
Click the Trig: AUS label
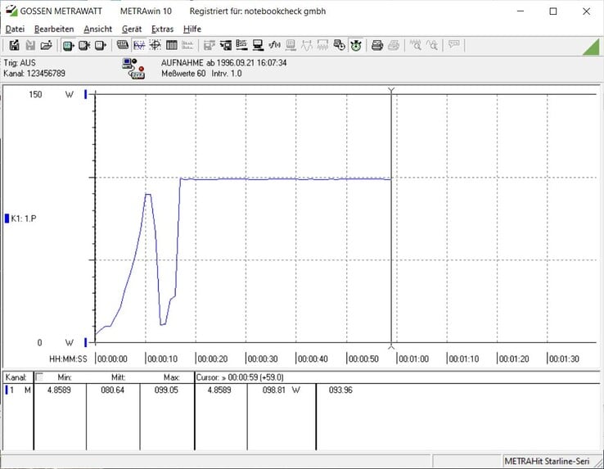point(20,63)
